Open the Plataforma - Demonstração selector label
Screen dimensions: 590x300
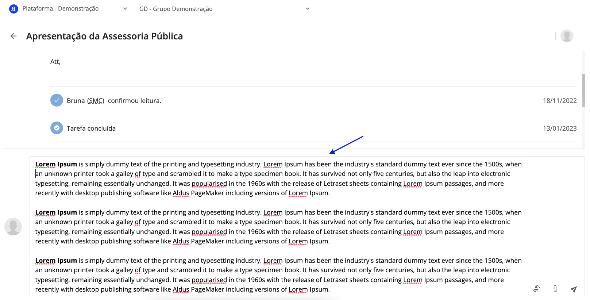pos(61,9)
